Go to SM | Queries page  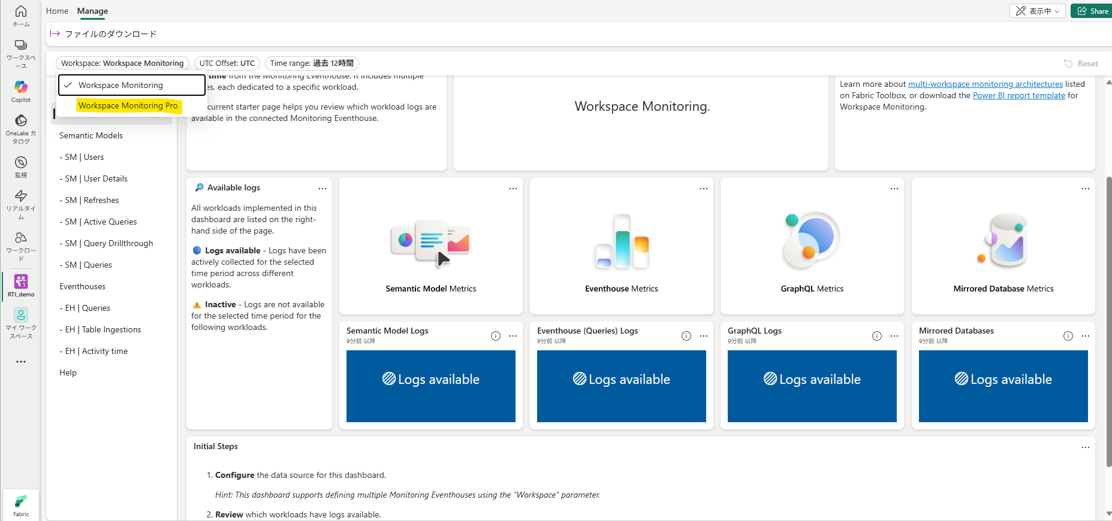[86, 265]
